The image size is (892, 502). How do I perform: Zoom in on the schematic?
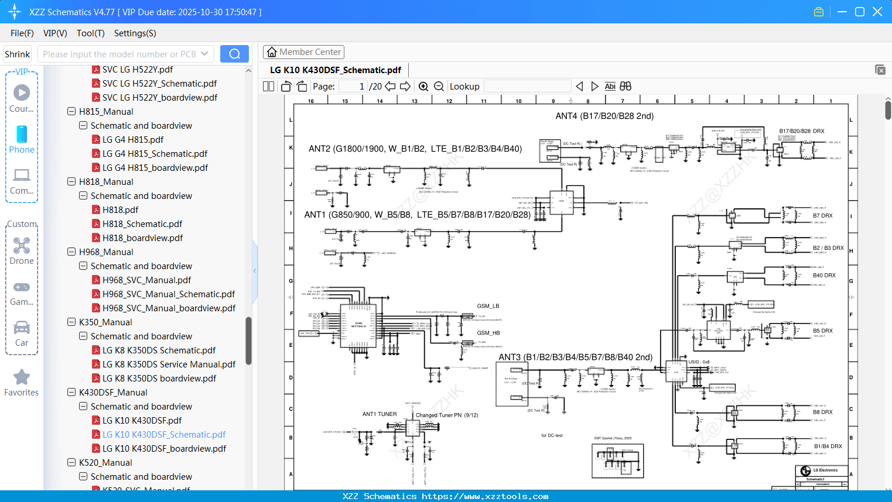coord(423,86)
